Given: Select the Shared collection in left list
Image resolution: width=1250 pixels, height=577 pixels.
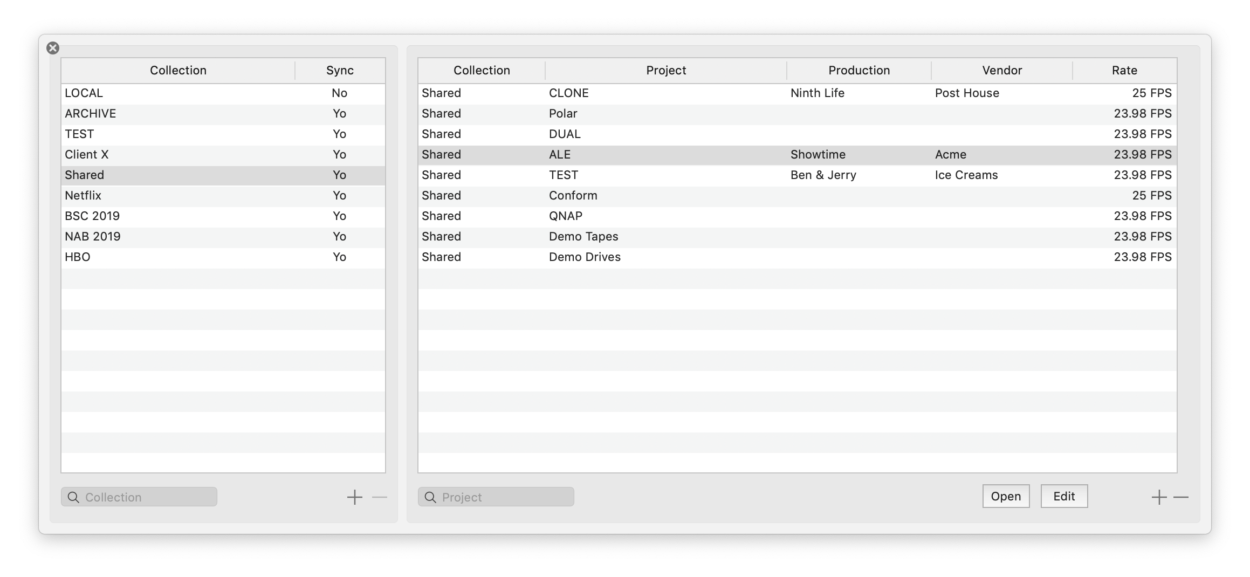Looking at the screenshot, I should (223, 175).
